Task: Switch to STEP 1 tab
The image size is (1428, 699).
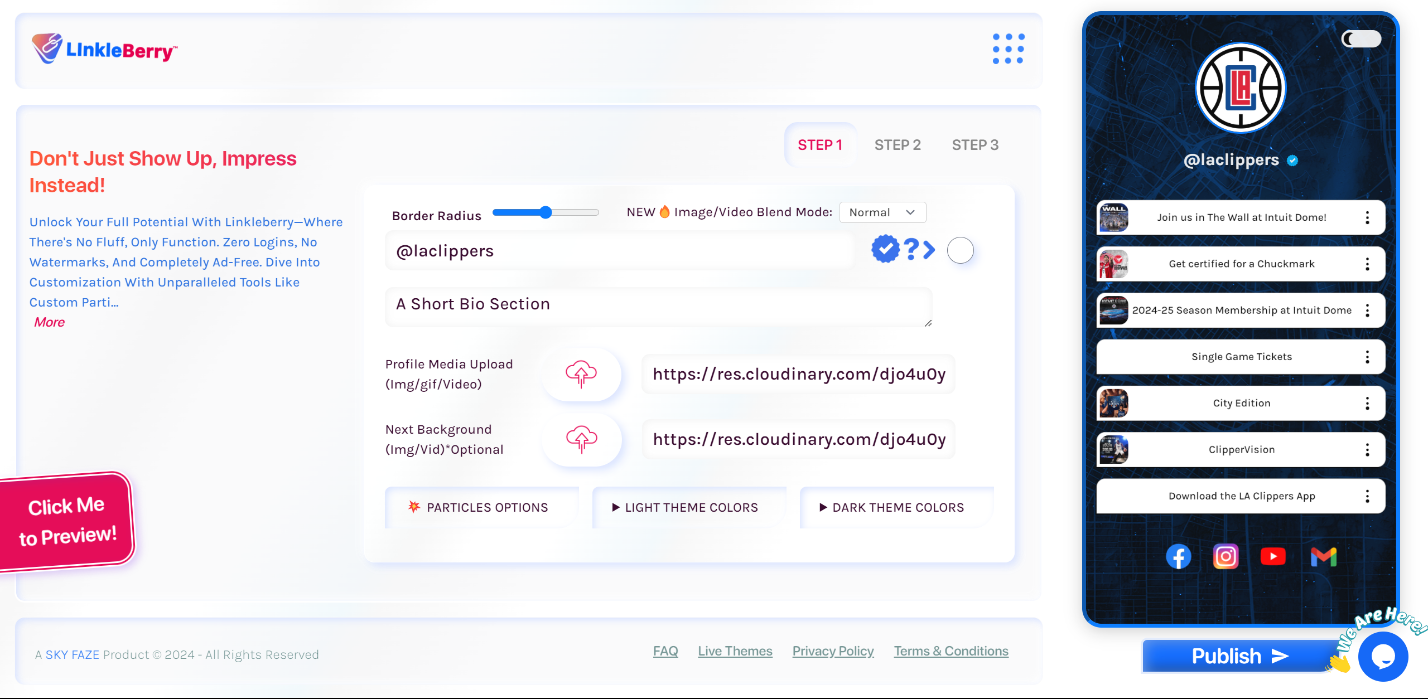Action: pos(820,145)
